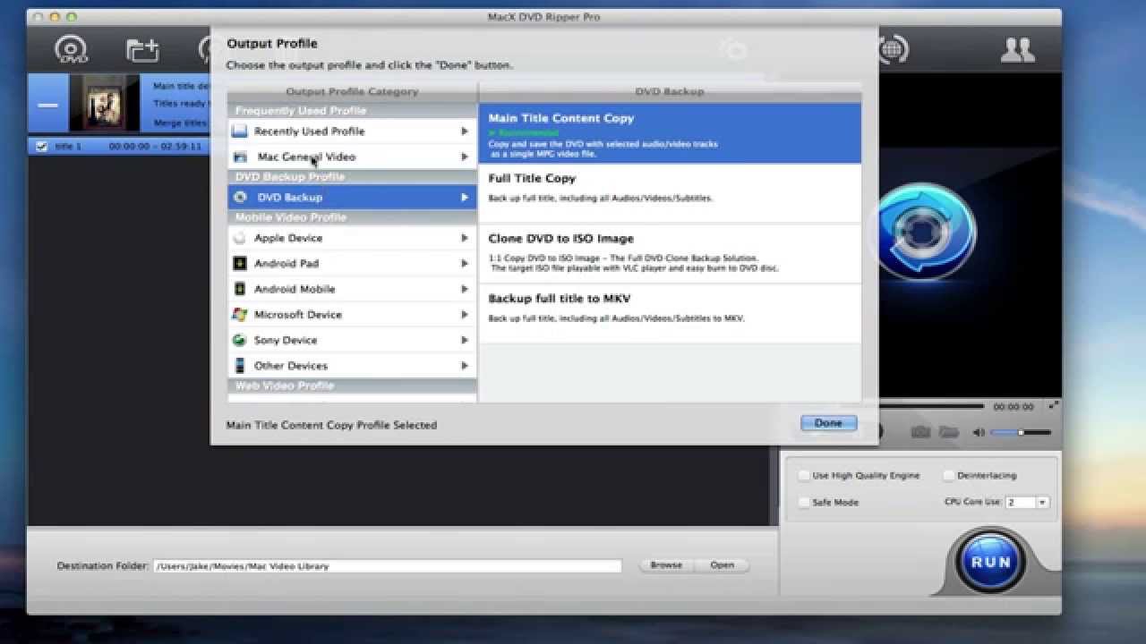Expand Mac General Video arrow

point(465,157)
